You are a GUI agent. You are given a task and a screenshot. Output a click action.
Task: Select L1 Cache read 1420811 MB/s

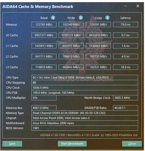tap(44, 46)
